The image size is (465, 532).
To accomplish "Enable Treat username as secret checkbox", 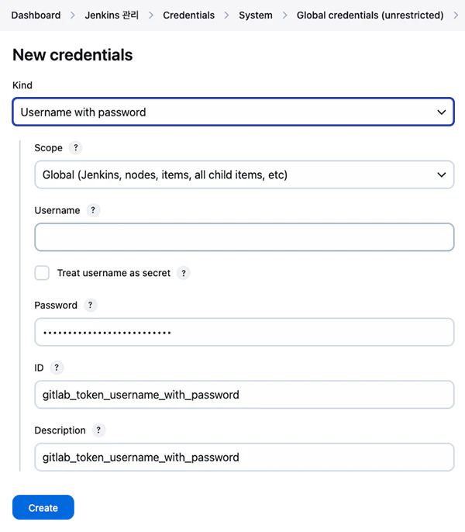I will coord(42,273).
